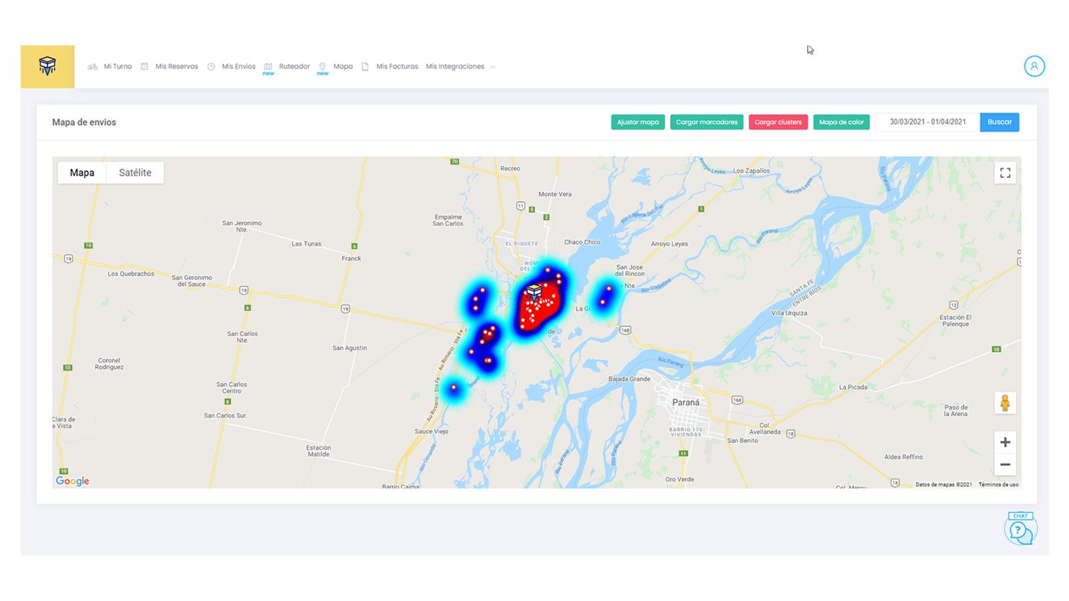The image size is (1069, 601).
Task: Select the Mi Turno bicycle icon
Action: pyautogui.click(x=92, y=66)
